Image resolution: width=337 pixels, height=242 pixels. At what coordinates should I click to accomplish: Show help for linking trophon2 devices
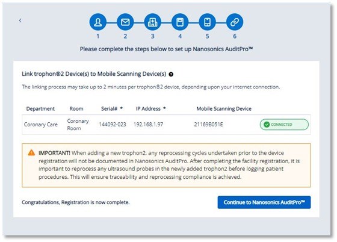(171, 75)
